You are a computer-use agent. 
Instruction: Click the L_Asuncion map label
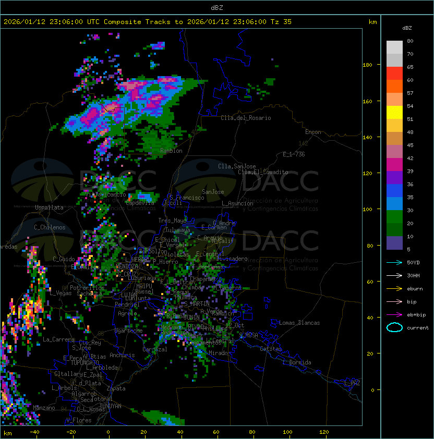point(237,203)
